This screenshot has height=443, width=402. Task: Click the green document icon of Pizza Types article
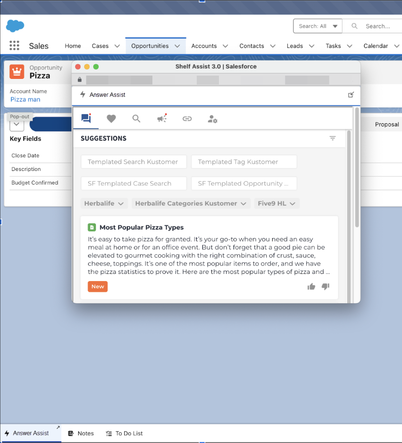point(92,227)
